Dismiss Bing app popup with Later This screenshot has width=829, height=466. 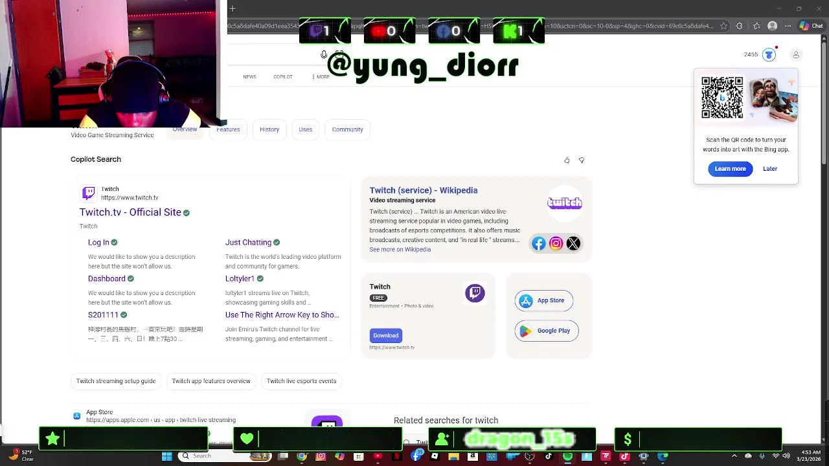click(x=770, y=169)
